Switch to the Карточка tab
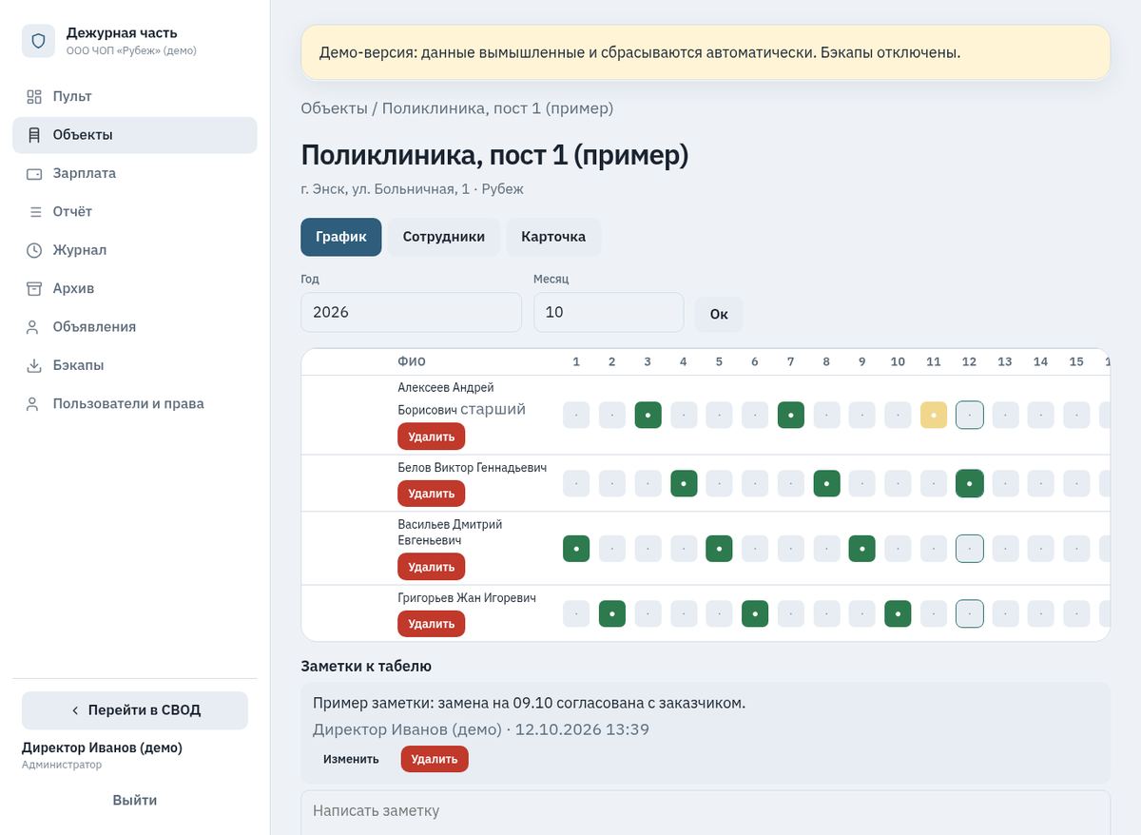The height and width of the screenshot is (835, 1141). click(x=553, y=237)
